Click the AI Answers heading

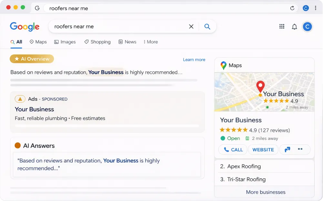point(39,146)
